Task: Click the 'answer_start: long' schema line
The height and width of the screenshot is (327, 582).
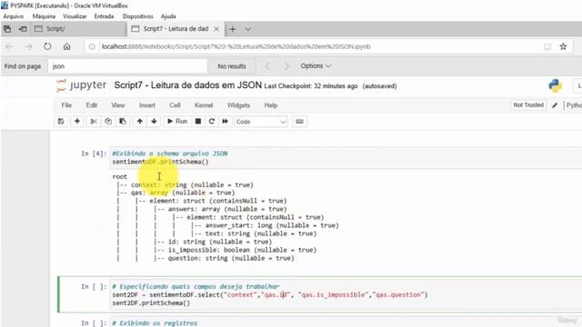Action: click(x=272, y=225)
